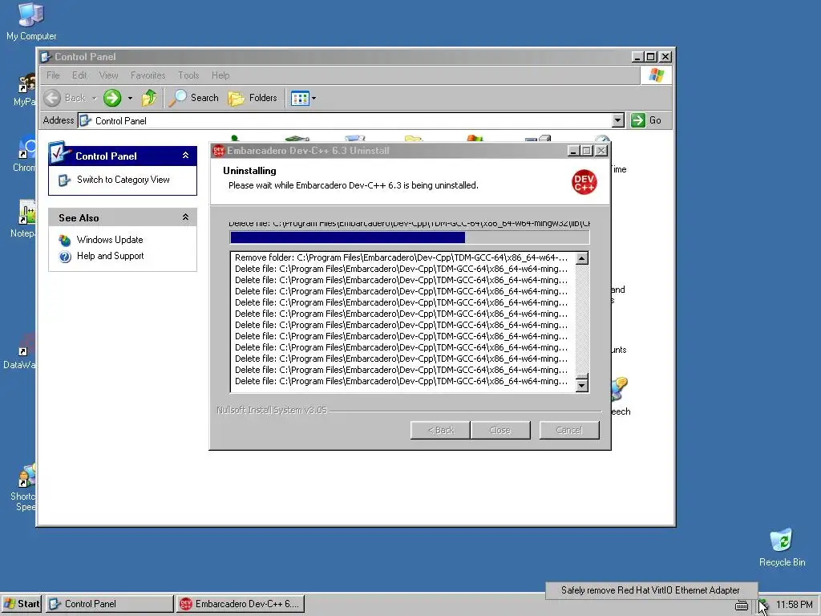Image resolution: width=821 pixels, height=616 pixels.
Task: Open Help and Support link
Action: point(110,256)
